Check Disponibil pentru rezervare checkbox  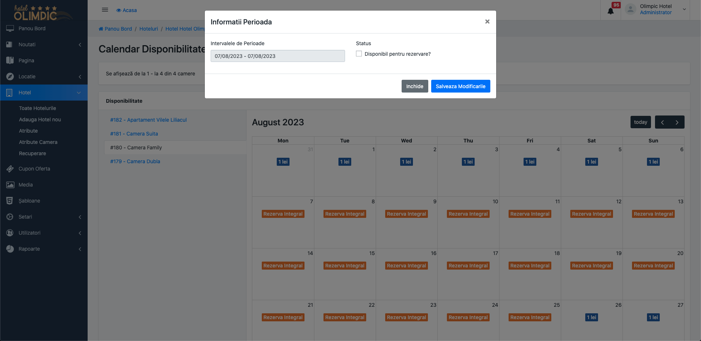pyautogui.click(x=359, y=54)
